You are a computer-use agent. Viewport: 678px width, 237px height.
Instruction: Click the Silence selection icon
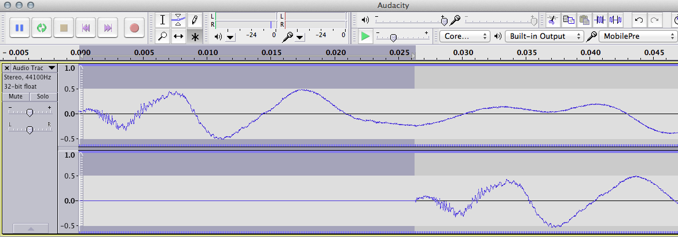615,20
